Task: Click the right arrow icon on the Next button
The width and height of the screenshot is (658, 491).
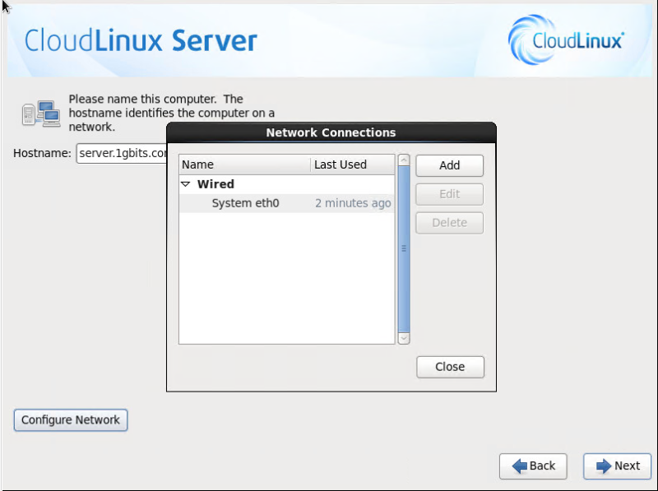Action: click(x=604, y=466)
